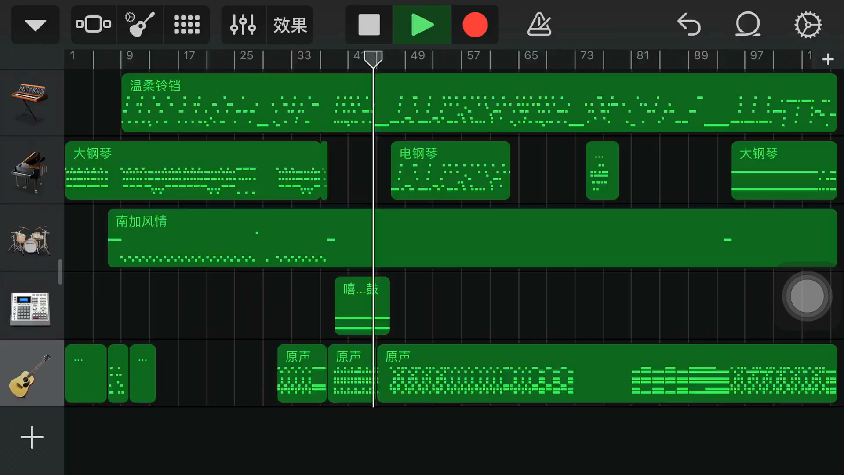This screenshot has width=844, height=475.
Task: Select the third small guitar region
Action: pyautogui.click(x=143, y=373)
